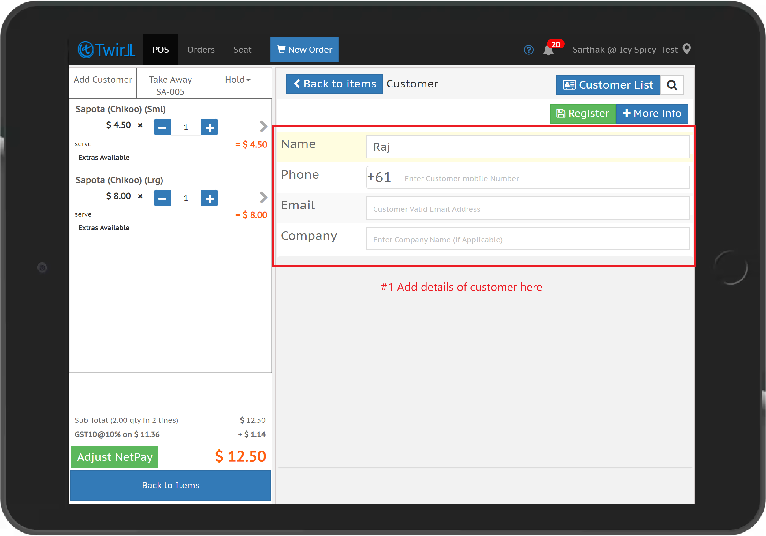
Task: Open the POS tab
Action: 161,49
